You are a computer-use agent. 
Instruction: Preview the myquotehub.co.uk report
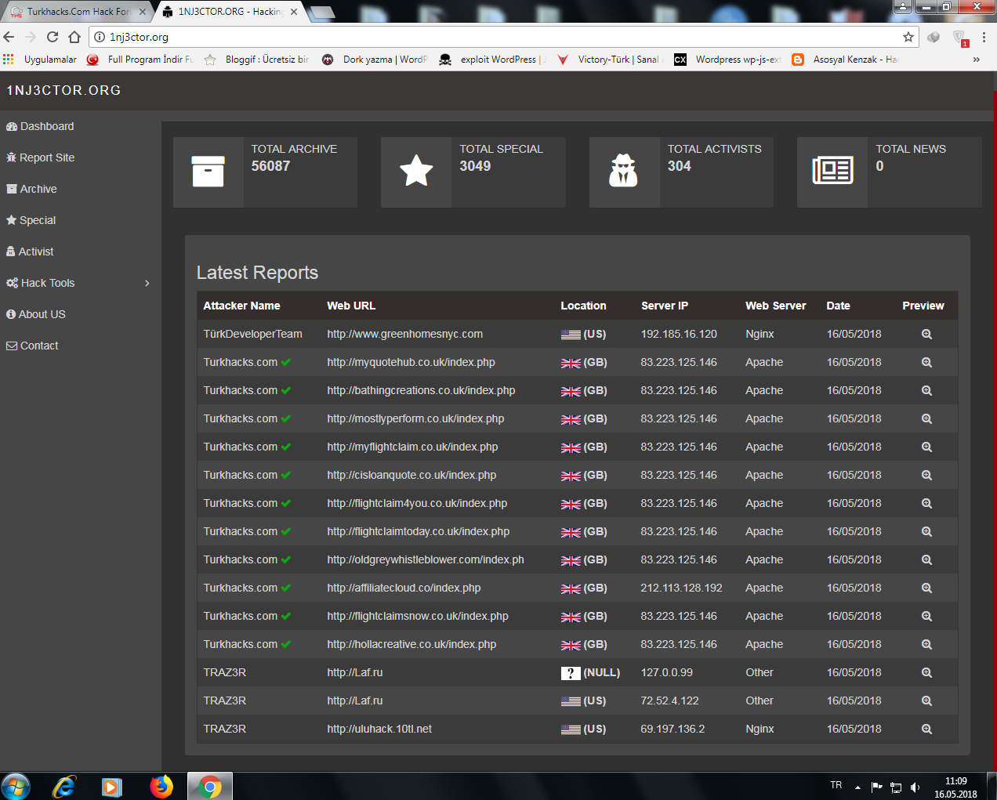(926, 362)
